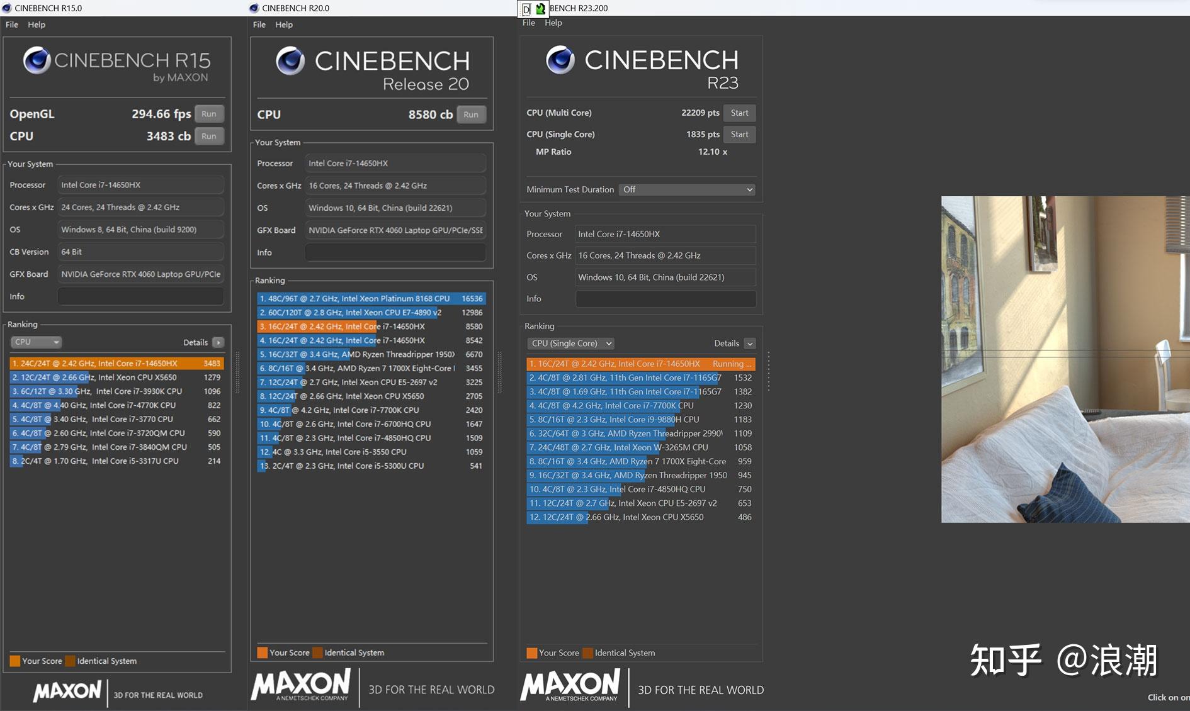Select R23 ranking row with score 1532
The height and width of the screenshot is (711, 1190).
click(641, 378)
